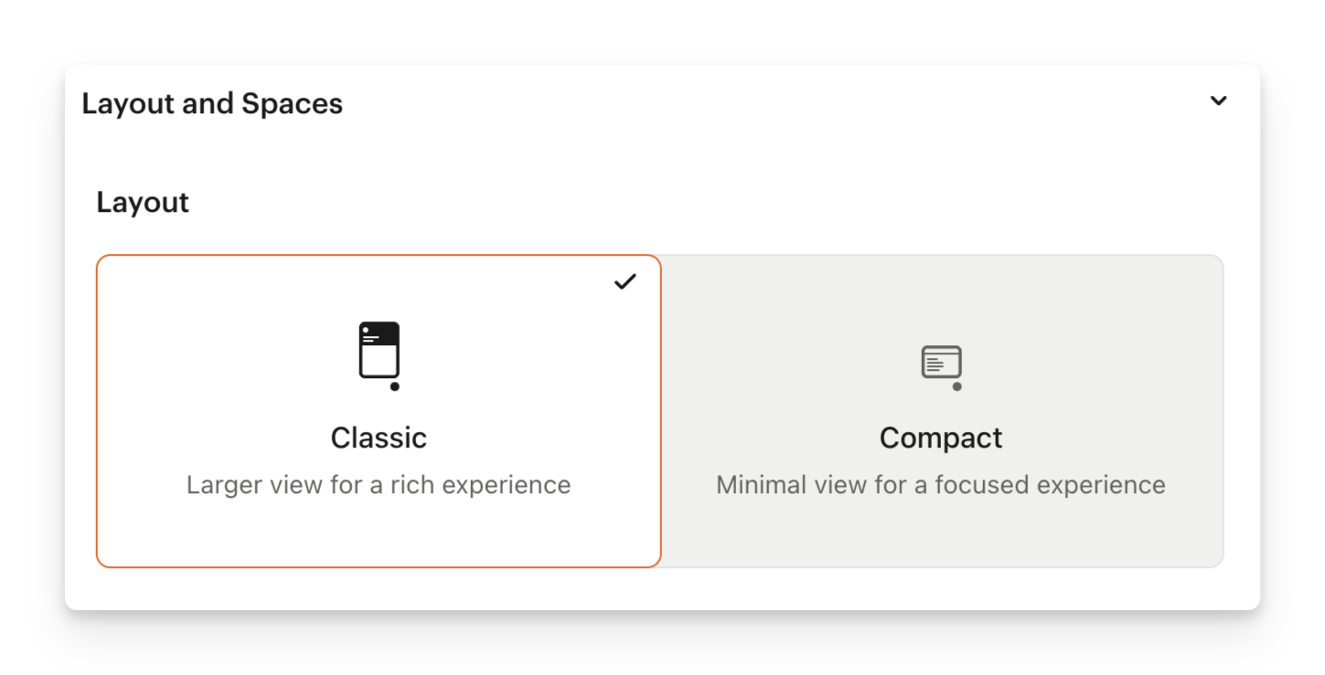Click the "Compact" label text
Image resolution: width=1325 pixels, height=675 pixels.
tap(941, 438)
